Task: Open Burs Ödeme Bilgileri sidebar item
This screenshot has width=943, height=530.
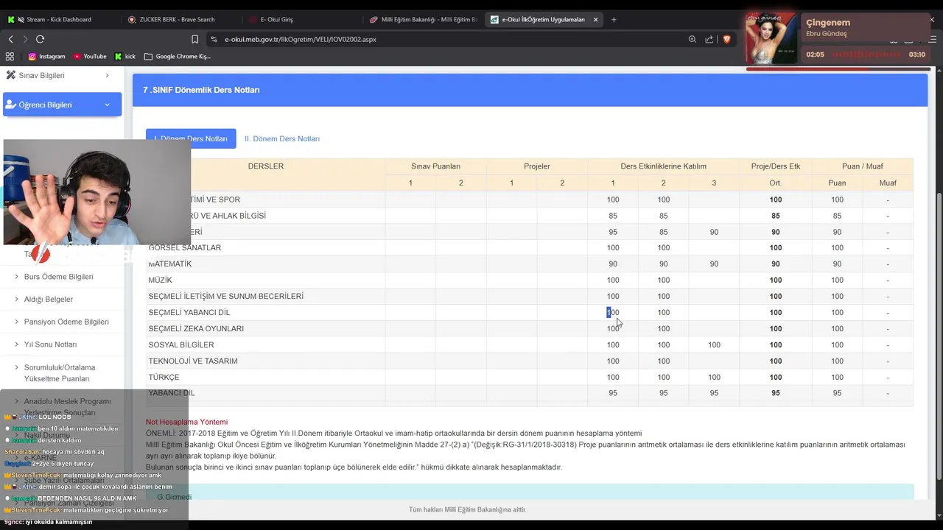Action: point(59,277)
